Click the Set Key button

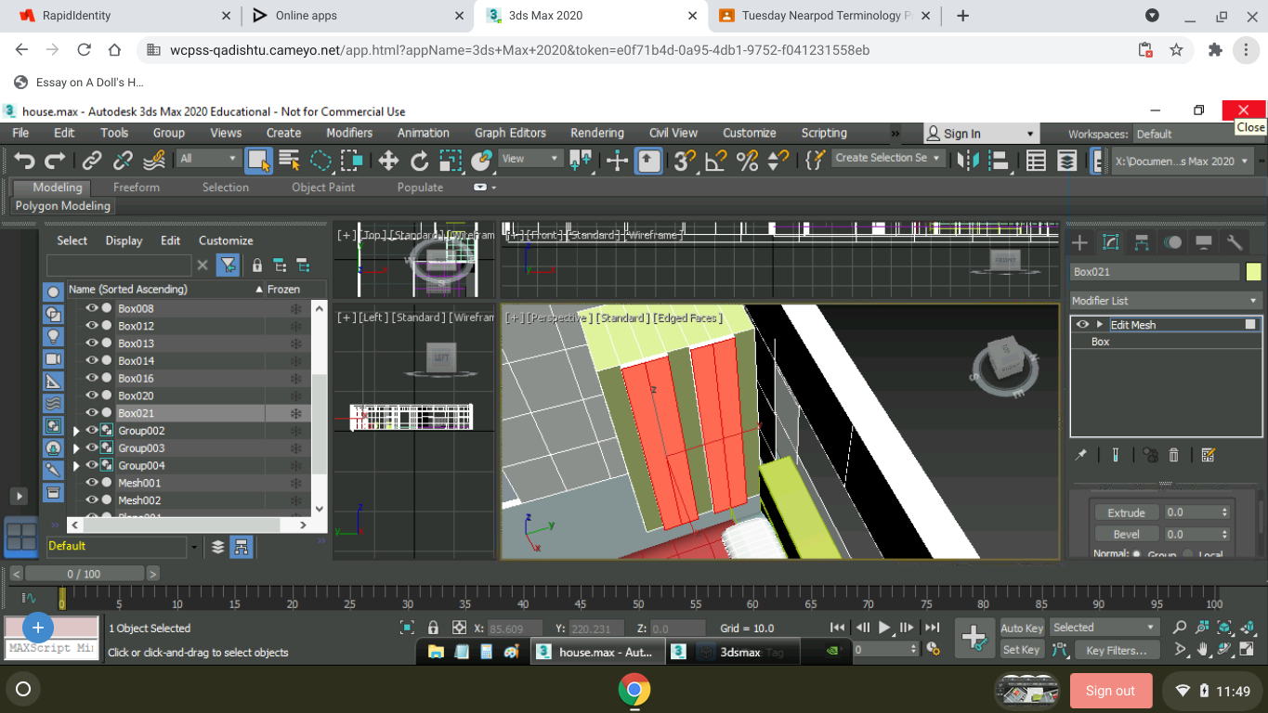coord(1022,650)
